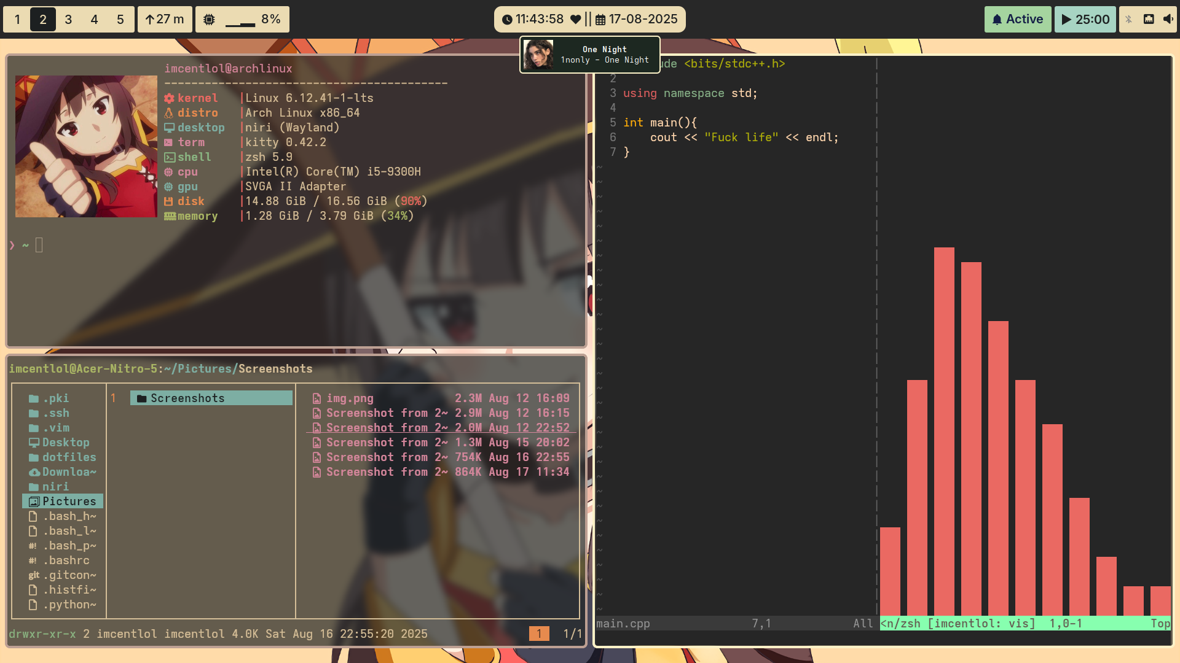
Task: Open the 864K screenshot from Aug 17
Action: 441,472
